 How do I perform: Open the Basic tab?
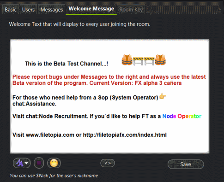coord(11,10)
